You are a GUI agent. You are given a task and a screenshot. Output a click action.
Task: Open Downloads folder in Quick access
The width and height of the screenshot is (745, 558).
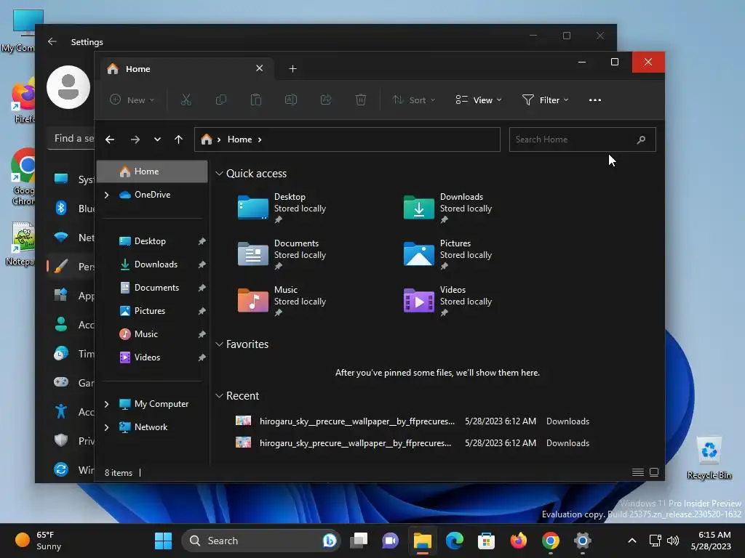[447, 208]
